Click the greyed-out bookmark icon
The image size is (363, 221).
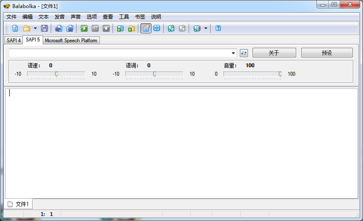click(x=182, y=28)
